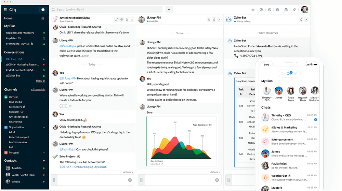
Task: Toggle notification bell in Li Jung chat
Action: (214, 20)
